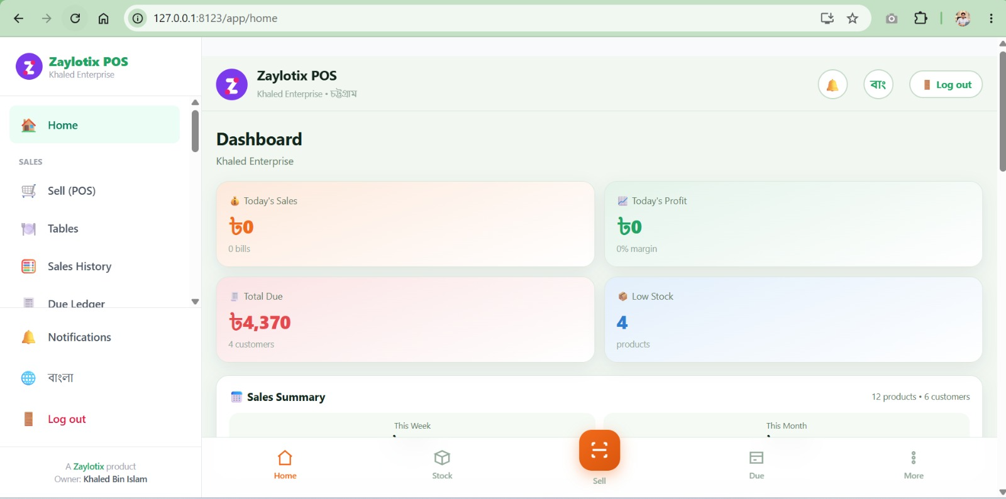
Task: Click the Log out button in the header
Action: (x=946, y=84)
